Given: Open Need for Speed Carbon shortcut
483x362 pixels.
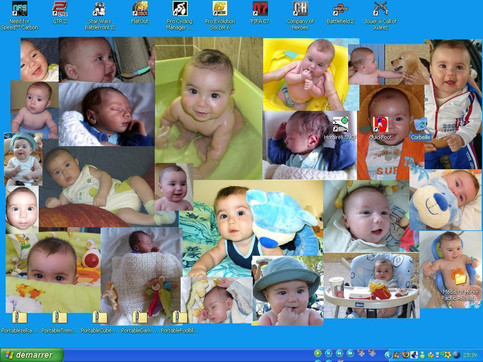Looking at the screenshot, I should (x=19, y=9).
